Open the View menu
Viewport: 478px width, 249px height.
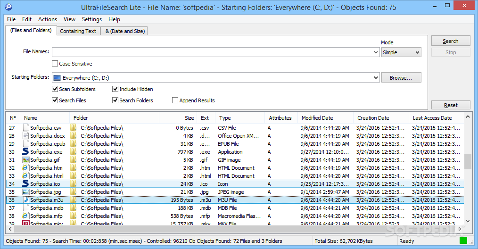69,19
